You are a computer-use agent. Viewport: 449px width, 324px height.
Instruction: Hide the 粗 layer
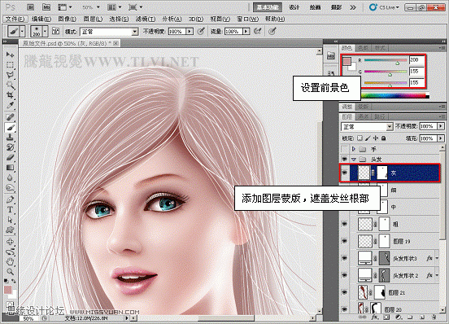(345, 224)
